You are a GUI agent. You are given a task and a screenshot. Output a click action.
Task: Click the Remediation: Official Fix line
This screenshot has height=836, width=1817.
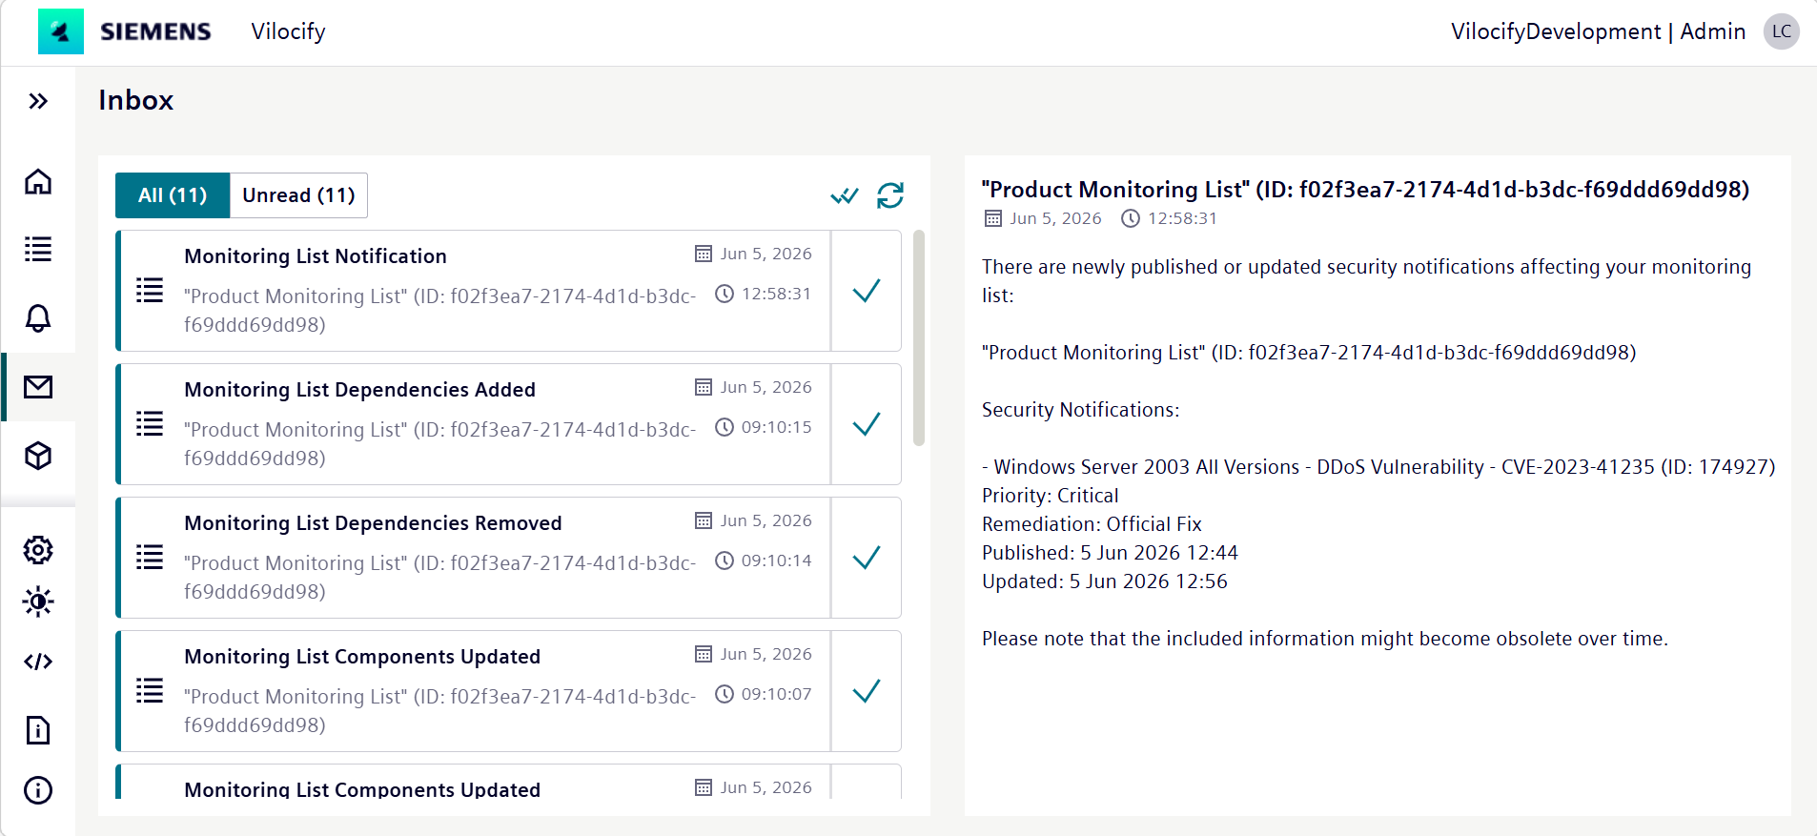1092,524
